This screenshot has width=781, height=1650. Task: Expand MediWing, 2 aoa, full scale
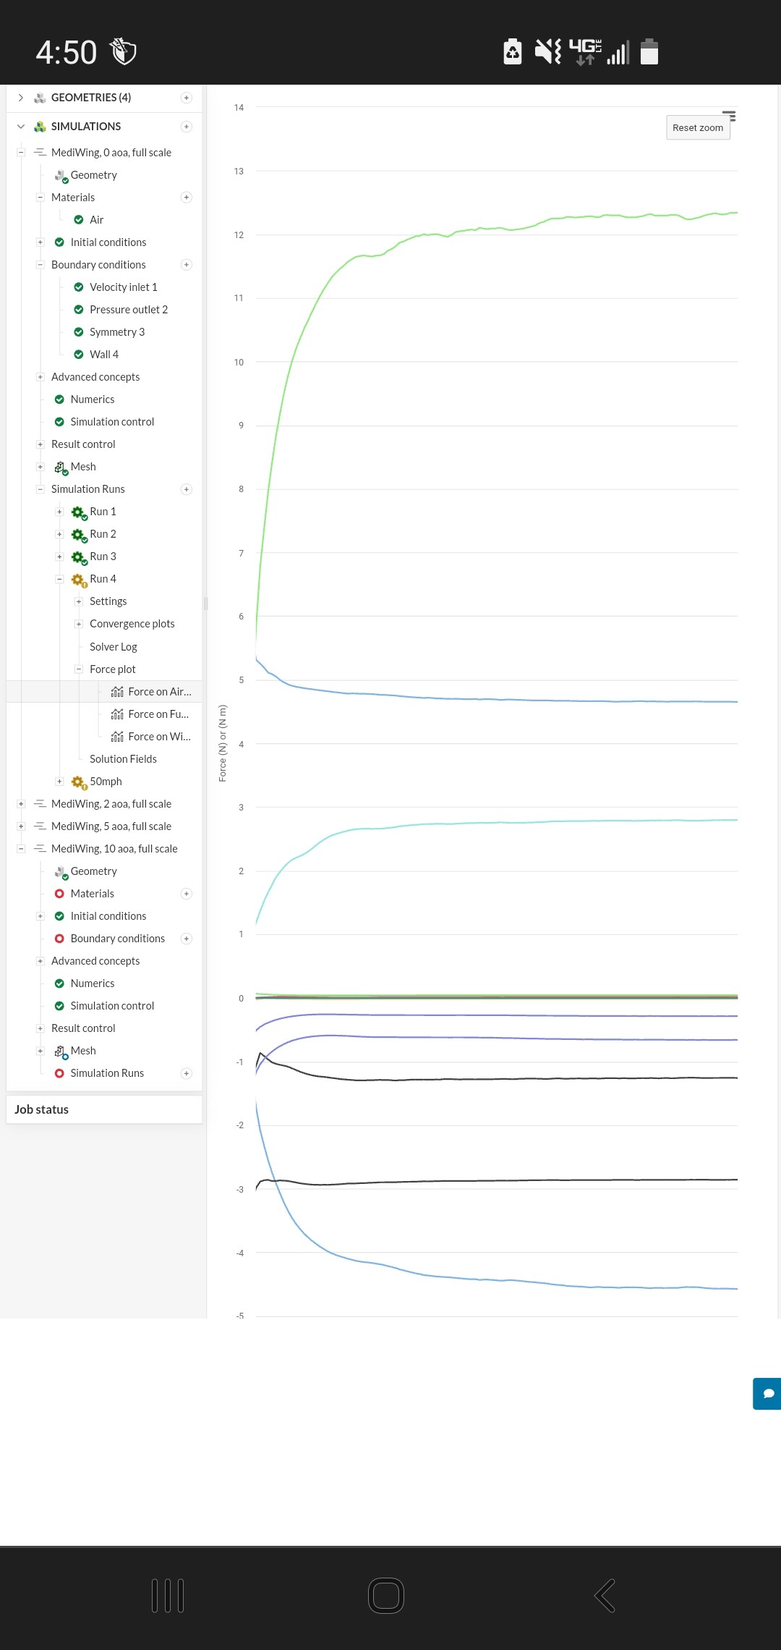(x=21, y=804)
